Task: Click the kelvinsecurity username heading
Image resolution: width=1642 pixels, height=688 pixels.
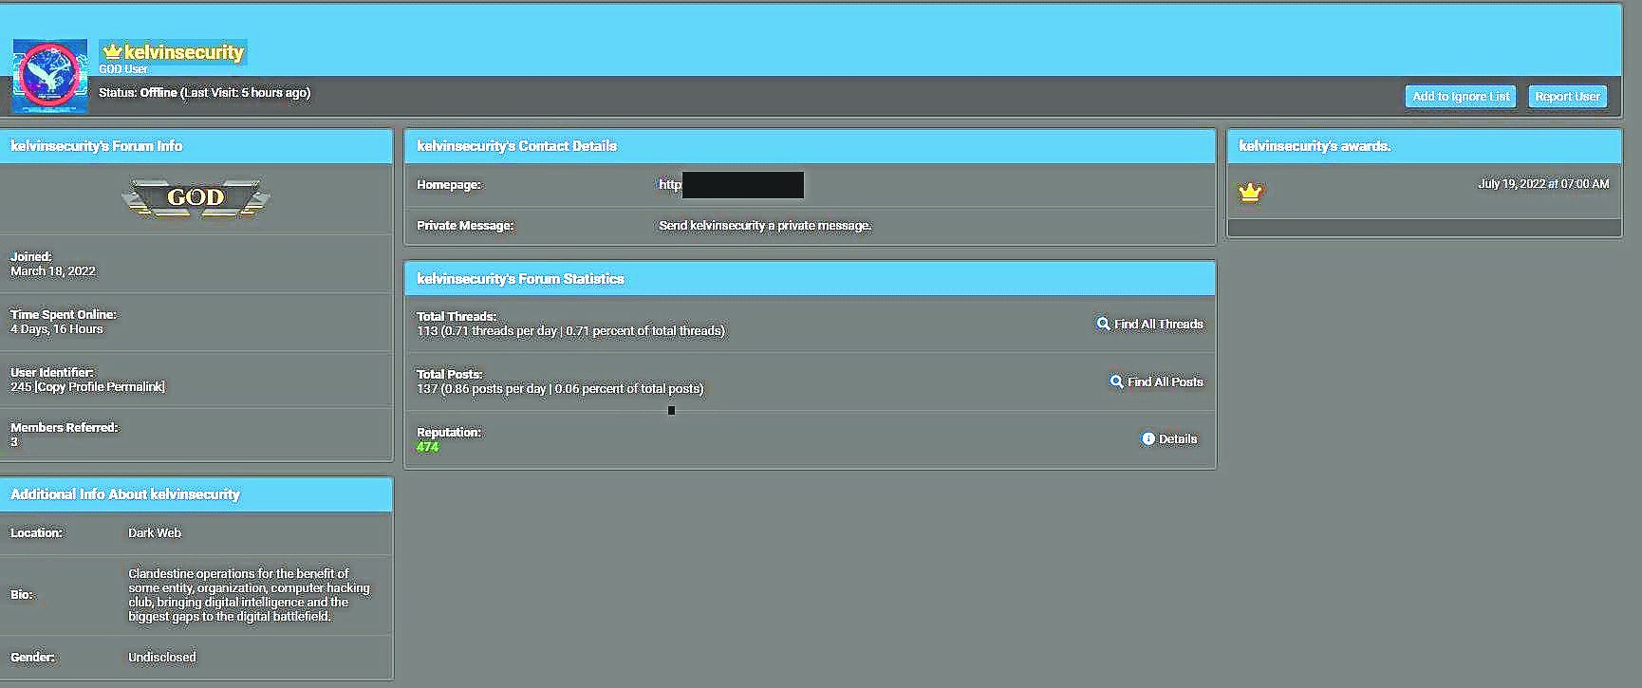Action: click(x=183, y=52)
